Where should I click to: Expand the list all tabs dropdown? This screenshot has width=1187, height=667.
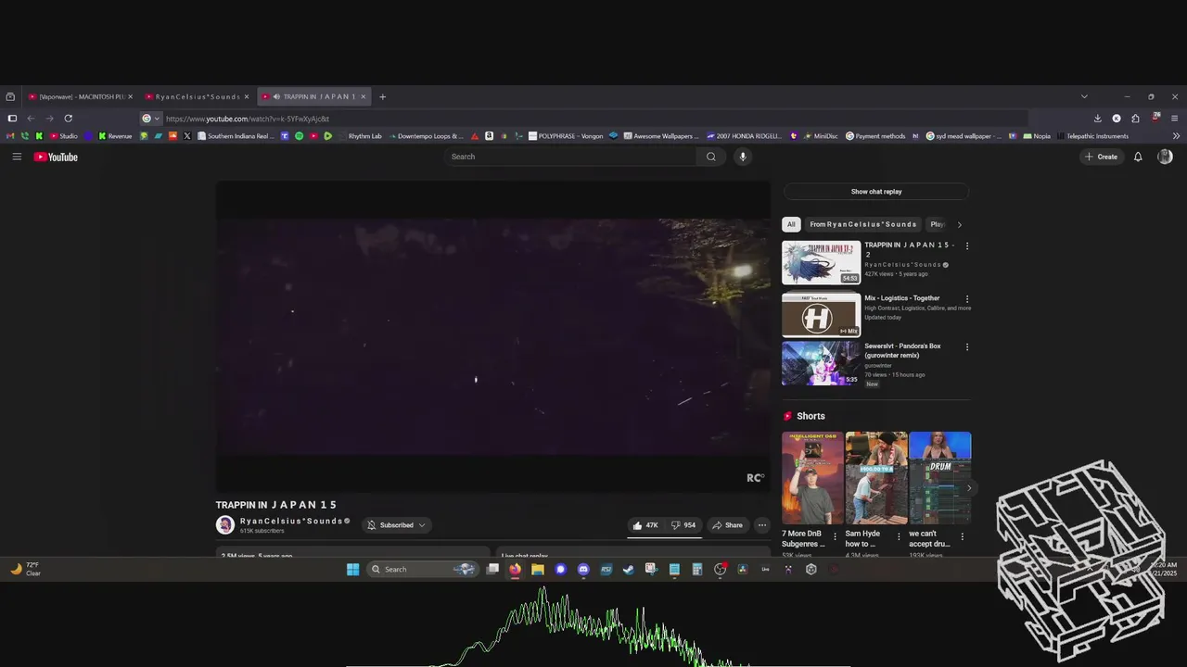coord(1084,96)
